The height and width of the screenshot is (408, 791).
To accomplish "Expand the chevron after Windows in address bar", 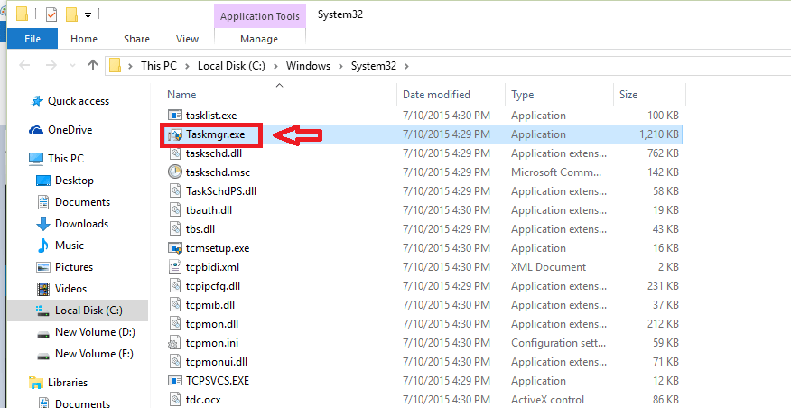I will [x=341, y=66].
